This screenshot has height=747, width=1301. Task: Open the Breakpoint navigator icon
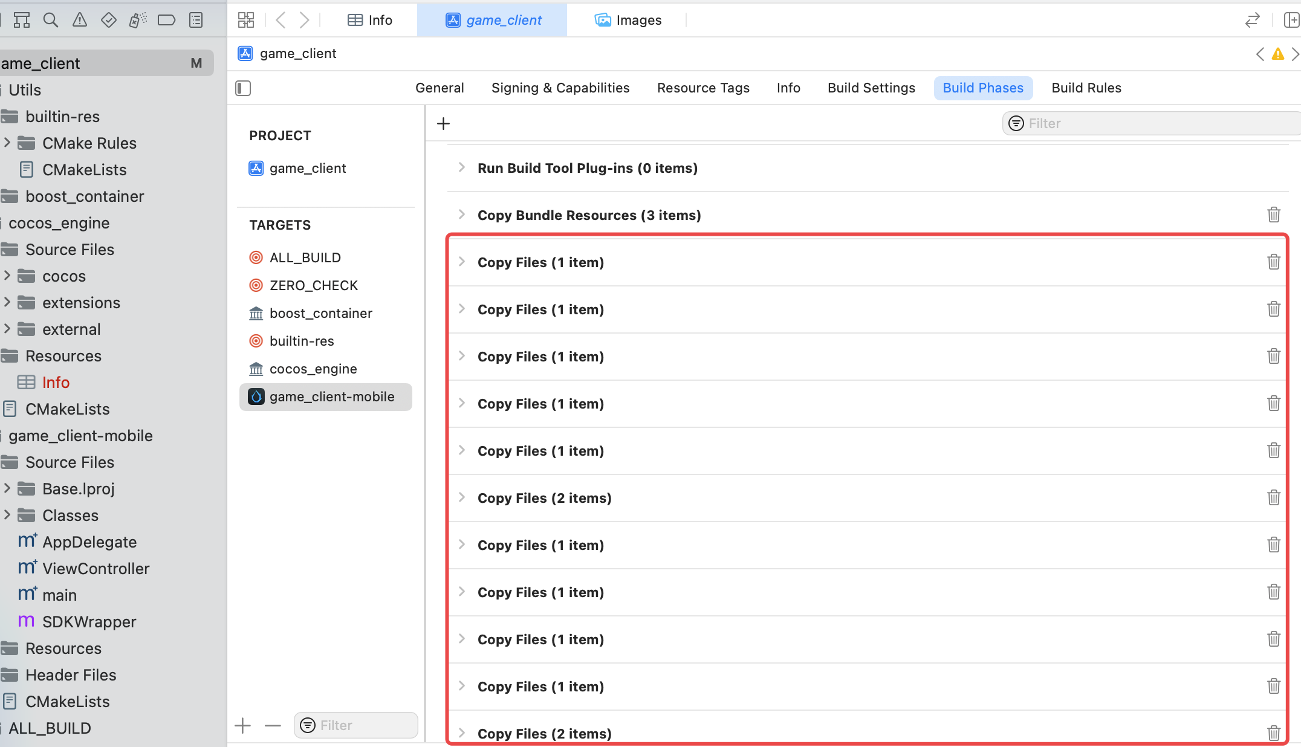(166, 20)
